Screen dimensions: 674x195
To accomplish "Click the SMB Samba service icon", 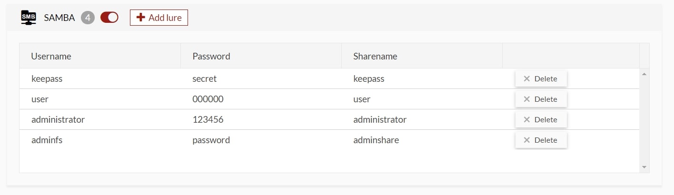I will pos(29,18).
